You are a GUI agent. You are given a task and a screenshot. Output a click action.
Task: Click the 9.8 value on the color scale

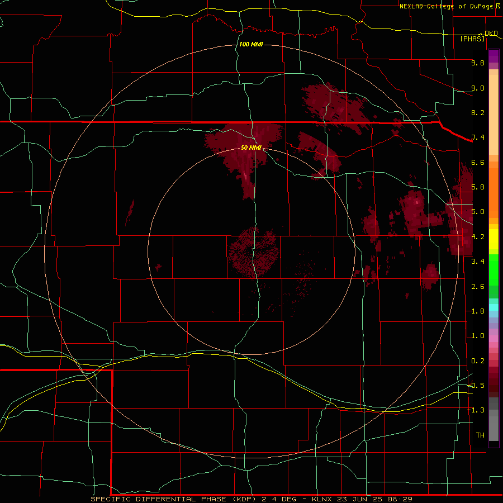[x=478, y=63]
